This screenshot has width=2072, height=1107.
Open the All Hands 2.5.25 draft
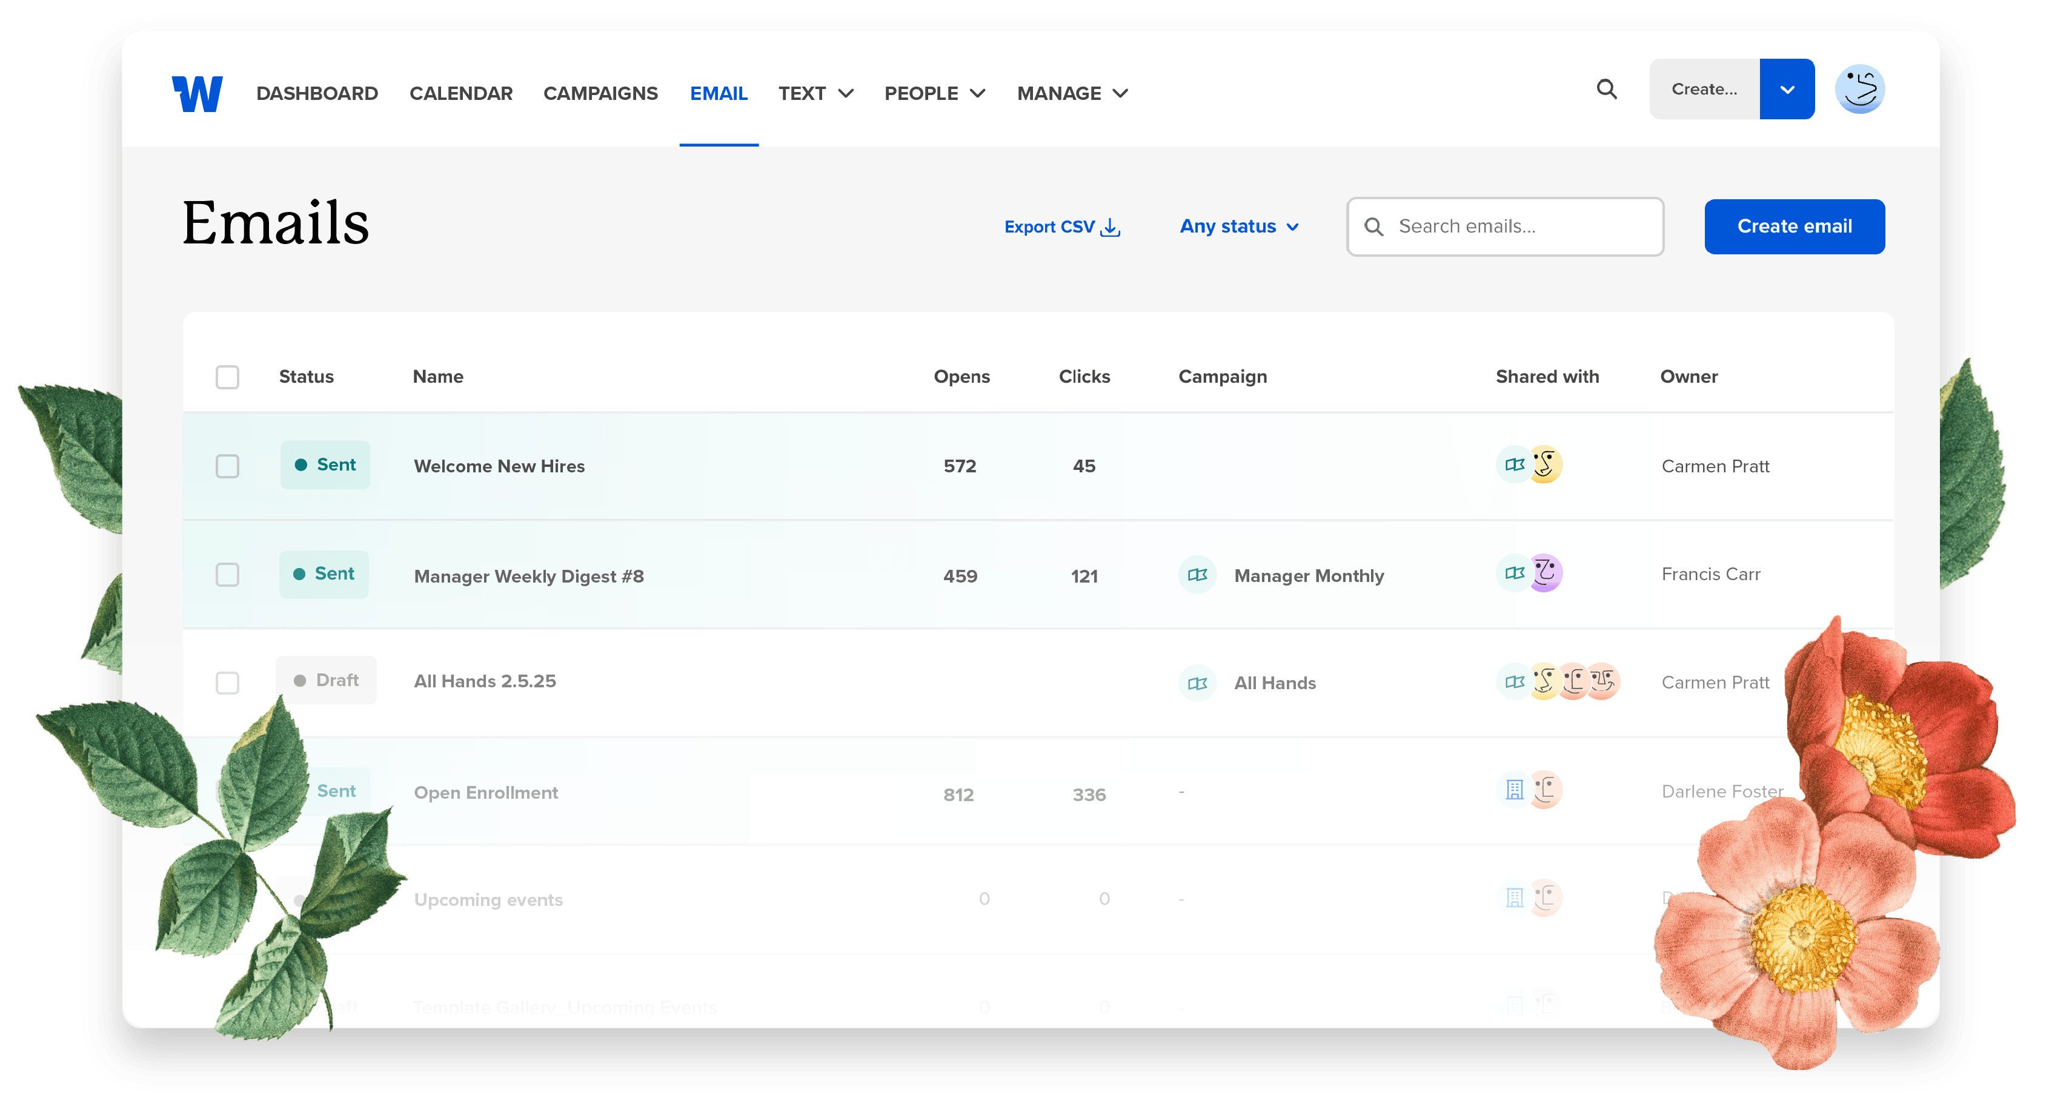485,682
